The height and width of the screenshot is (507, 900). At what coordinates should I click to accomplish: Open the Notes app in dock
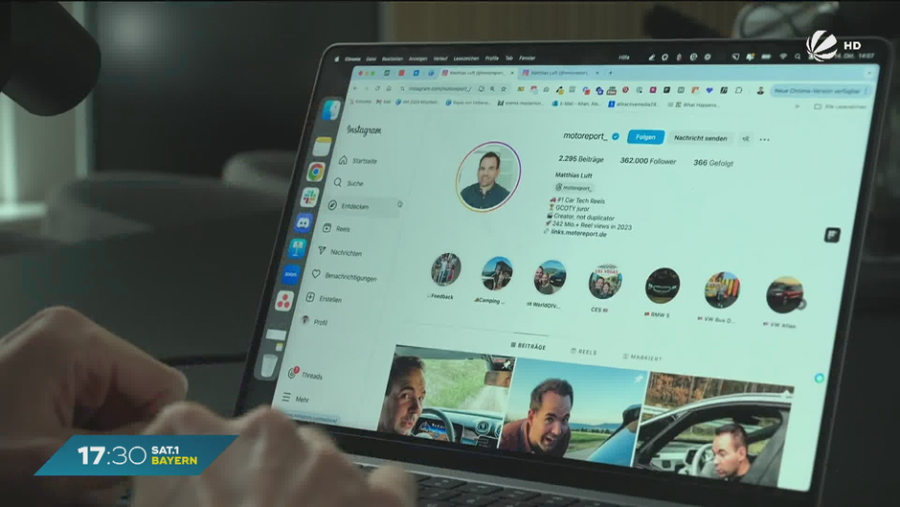(322, 146)
